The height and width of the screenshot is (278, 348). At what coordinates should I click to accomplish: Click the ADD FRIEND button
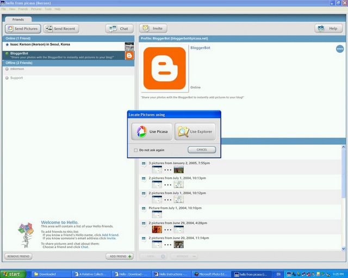tap(120, 256)
